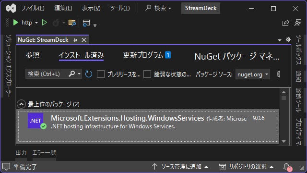Click the package list scroll down arrow
This screenshot has height=173, width=307.
[283, 141]
